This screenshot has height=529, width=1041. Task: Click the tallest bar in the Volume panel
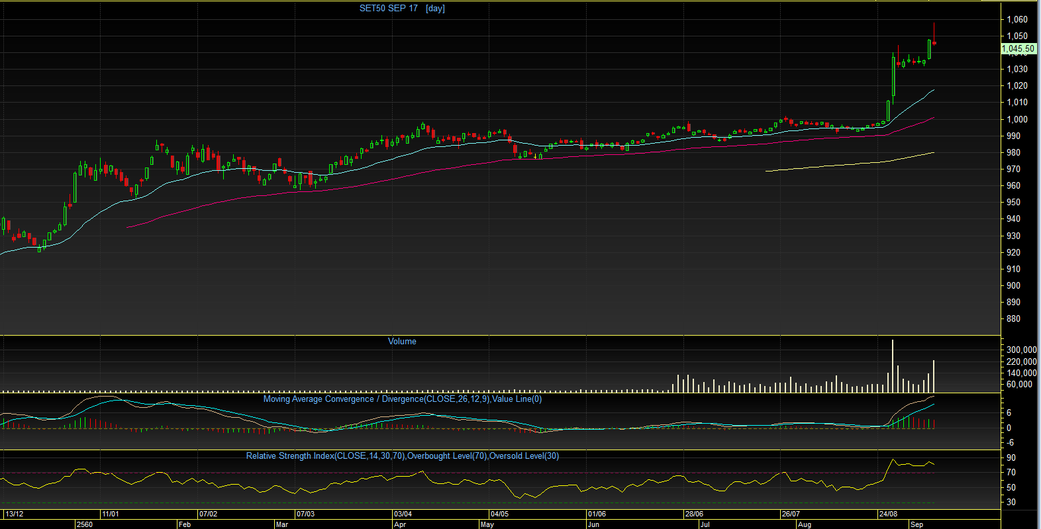(893, 366)
